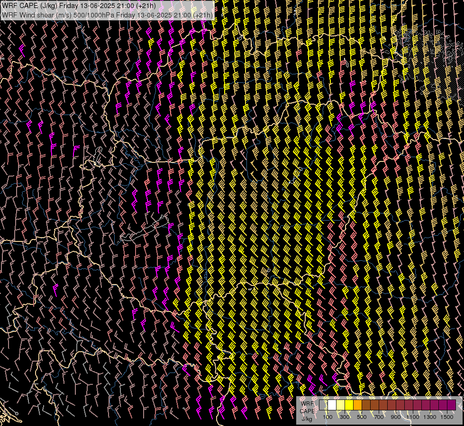
Task: Select the pale yellow CAPE legend swatch
Action: click(341, 405)
